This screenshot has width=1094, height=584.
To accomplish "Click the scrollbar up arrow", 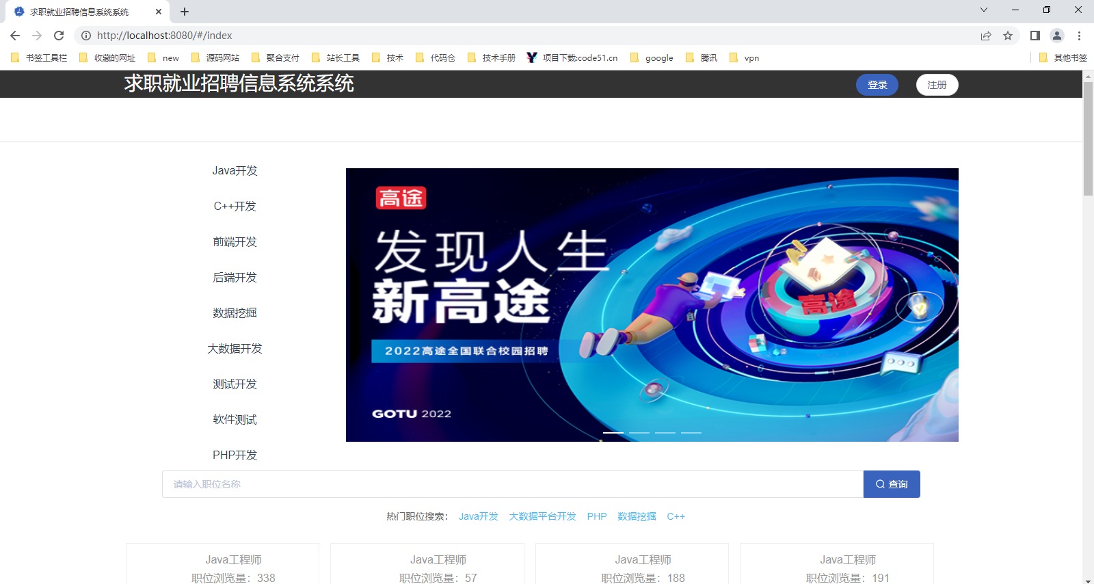I will point(1088,75).
